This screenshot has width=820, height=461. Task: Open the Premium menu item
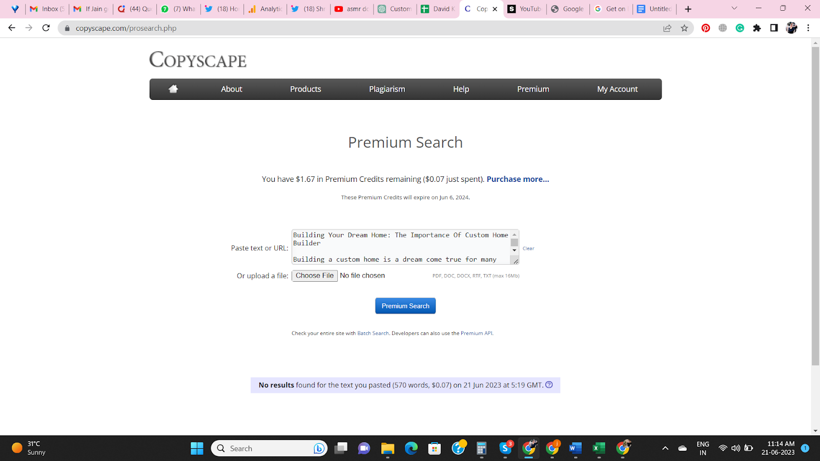click(x=533, y=89)
